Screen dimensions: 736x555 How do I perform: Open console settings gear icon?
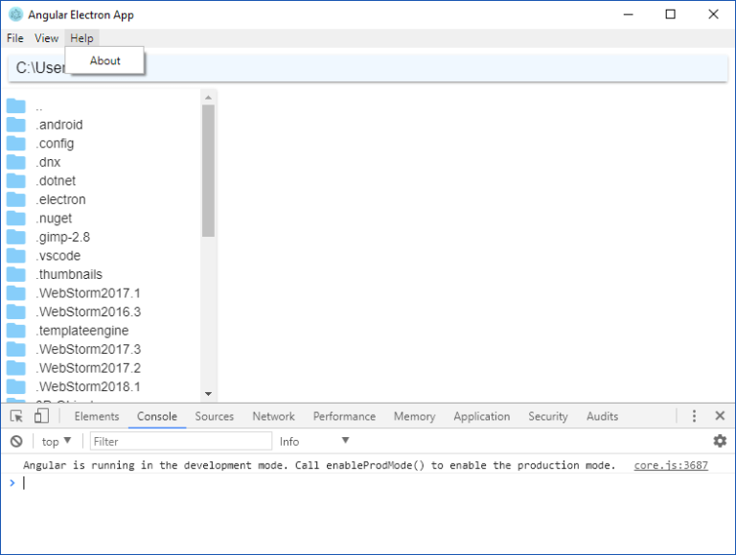pos(720,441)
